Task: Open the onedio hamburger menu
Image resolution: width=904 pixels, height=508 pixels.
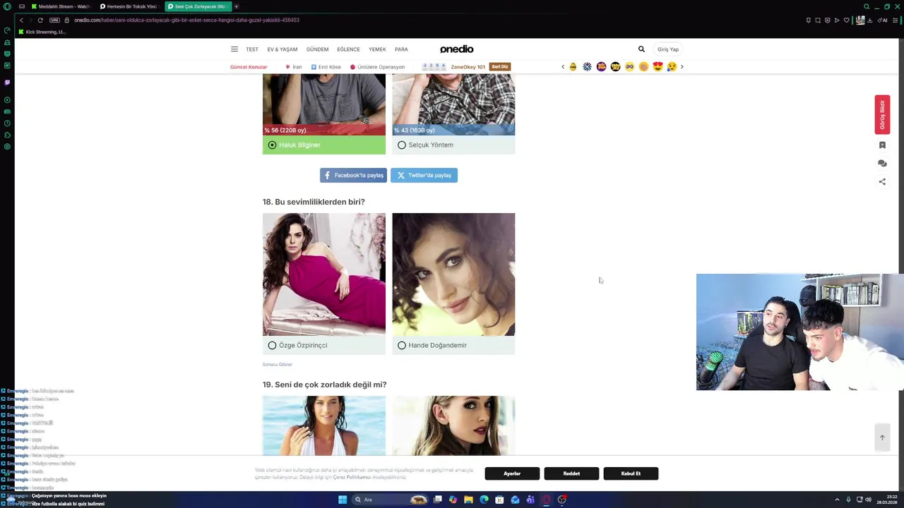Action: (234, 49)
